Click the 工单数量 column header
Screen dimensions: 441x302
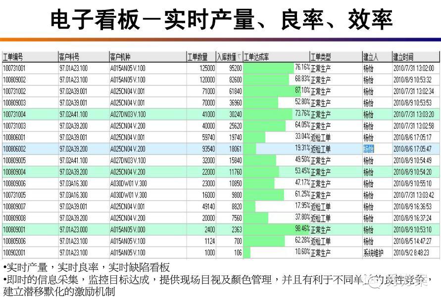(198, 57)
